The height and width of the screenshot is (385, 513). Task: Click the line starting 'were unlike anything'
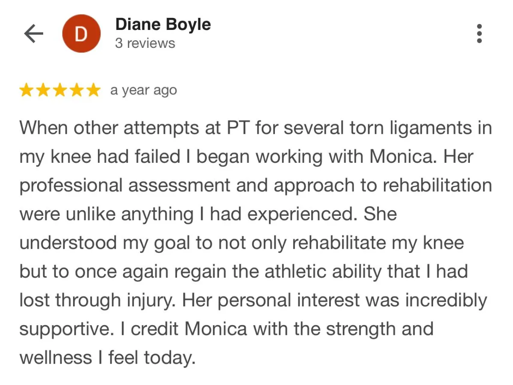pos(208,215)
